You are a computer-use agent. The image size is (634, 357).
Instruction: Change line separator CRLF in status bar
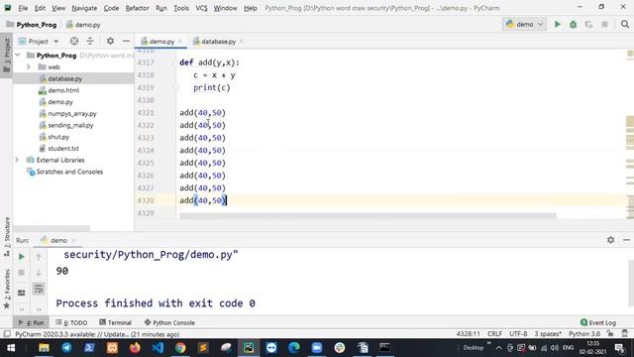(494, 334)
